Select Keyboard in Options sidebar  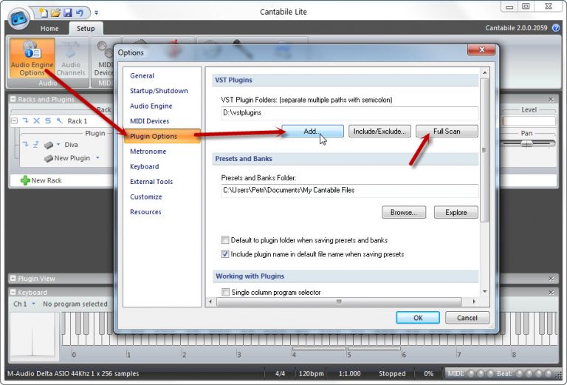coord(145,166)
